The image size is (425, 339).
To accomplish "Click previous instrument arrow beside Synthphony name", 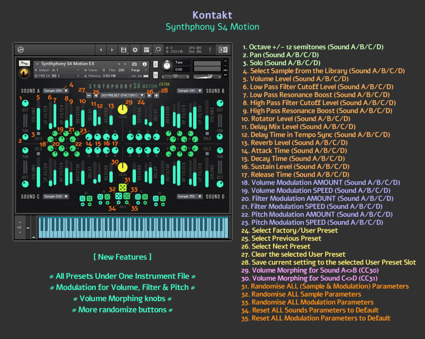I will pyautogui.click(x=119, y=64).
